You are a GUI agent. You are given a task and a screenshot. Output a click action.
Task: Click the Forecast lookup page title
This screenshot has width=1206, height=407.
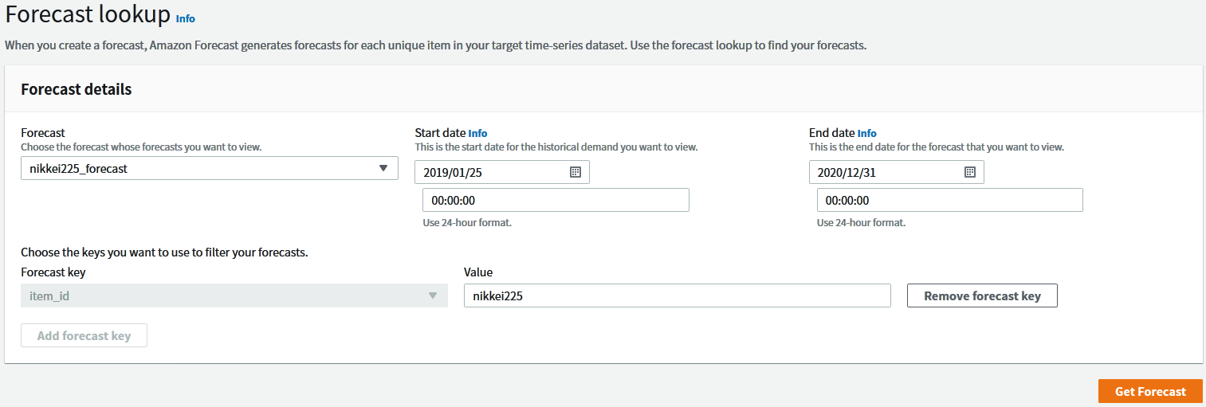coord(88,15)
